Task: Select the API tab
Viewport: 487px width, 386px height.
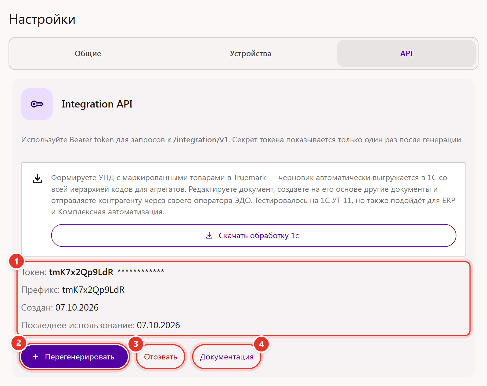Action: [406, 53]
